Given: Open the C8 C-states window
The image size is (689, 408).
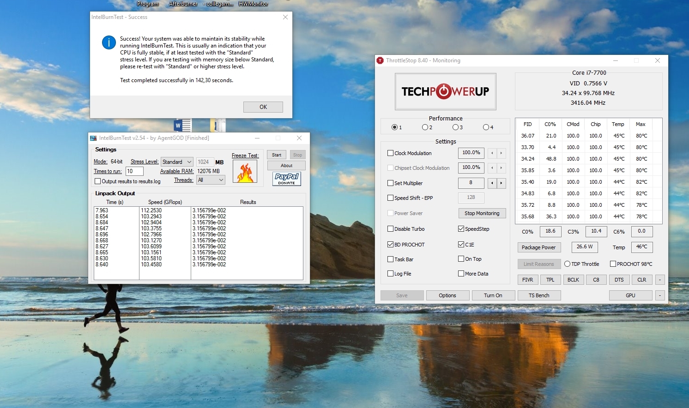Looking at the screenshot, I should tap(596, 280).
